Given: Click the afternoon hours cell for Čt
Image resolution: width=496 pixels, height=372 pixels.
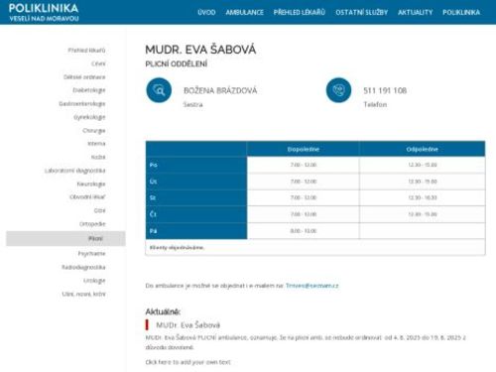Looking at the screenshot, I should click(x=423, y=214).
